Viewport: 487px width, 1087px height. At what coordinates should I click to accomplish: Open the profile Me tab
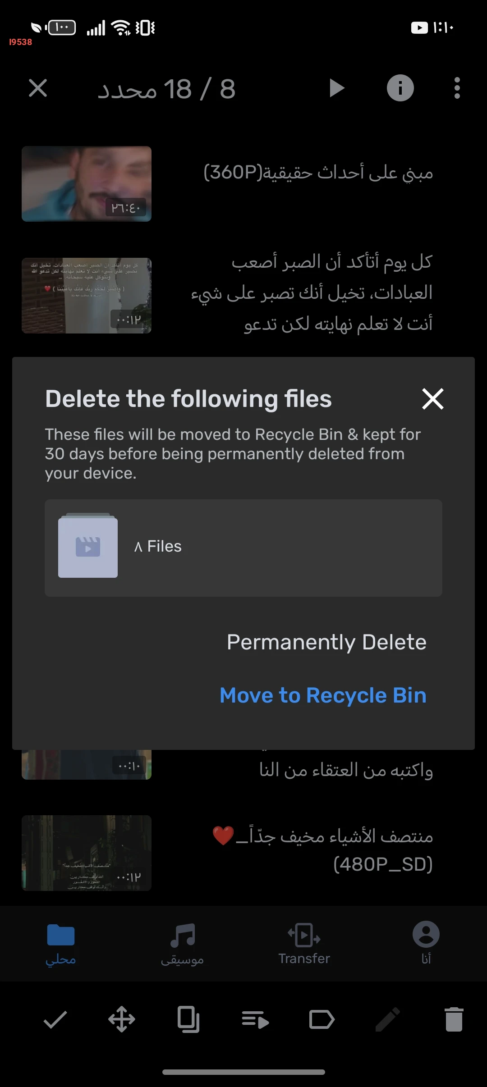pos(426,943)
